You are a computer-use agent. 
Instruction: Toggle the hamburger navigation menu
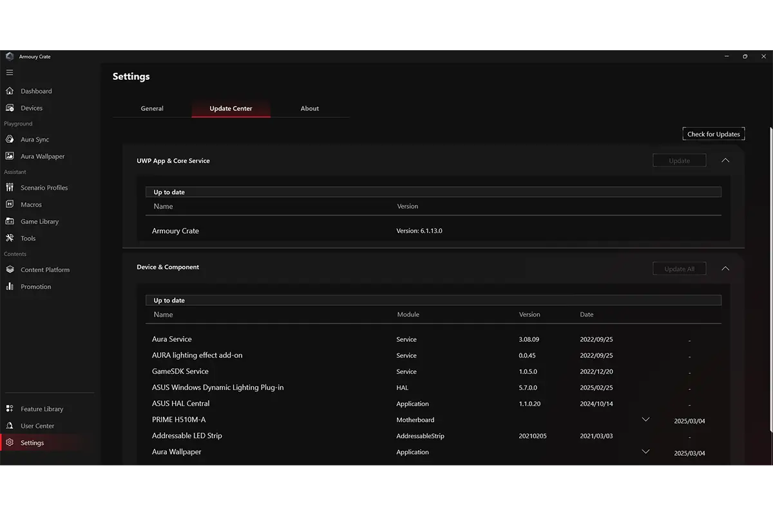[x=10, y=73]
